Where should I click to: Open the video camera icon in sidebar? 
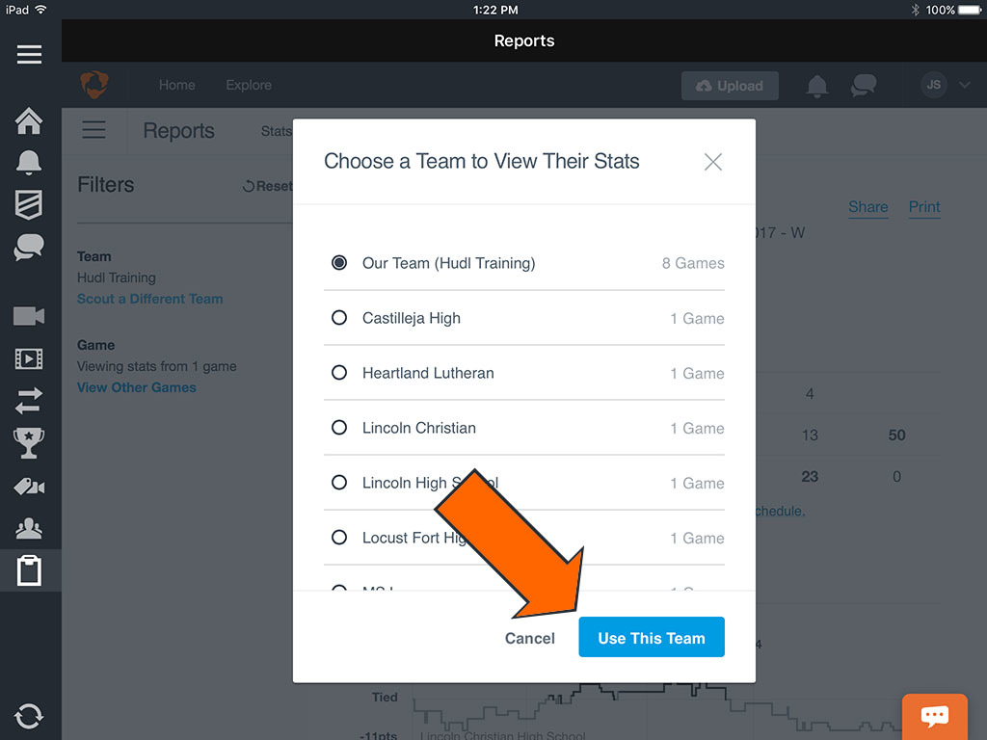[x=29, y=316]
